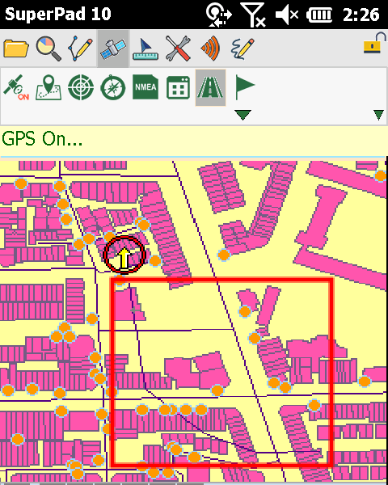Click the green calendar grid icon
The width and height of the screenshot is (388, 485).
tap(178, 87)
